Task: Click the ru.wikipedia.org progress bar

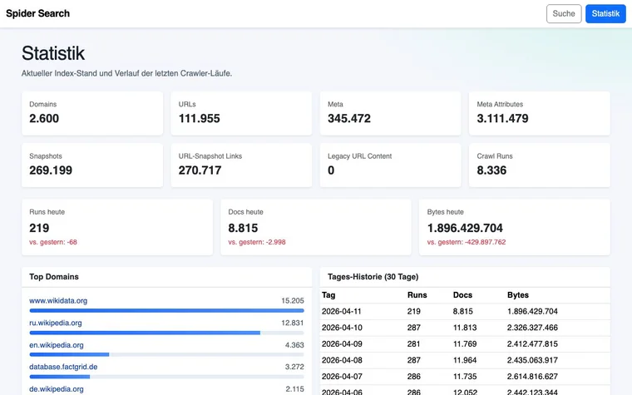Action: pos(166,333)
